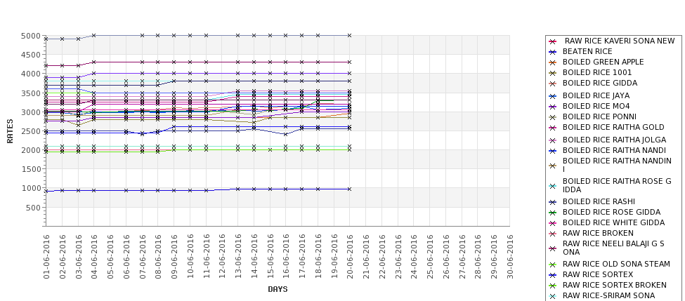
Task: Click the 4300 data point on 20-06-2016
Action: [x=349, y=62]
